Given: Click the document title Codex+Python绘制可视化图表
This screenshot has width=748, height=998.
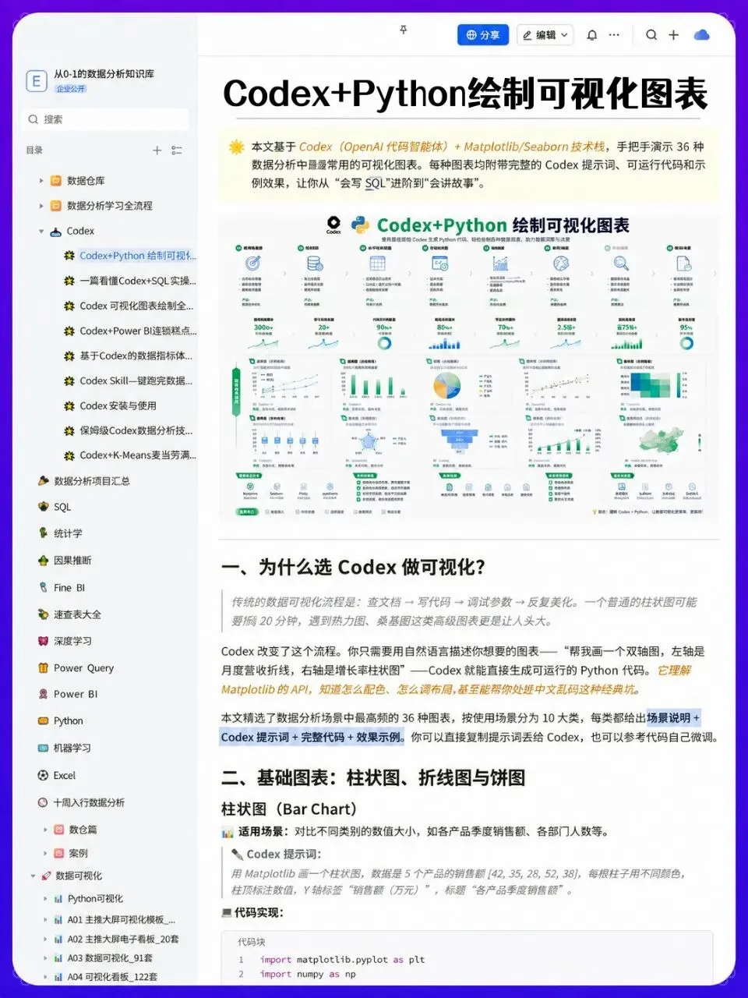Looking at the screenshot, I should 465,94.
